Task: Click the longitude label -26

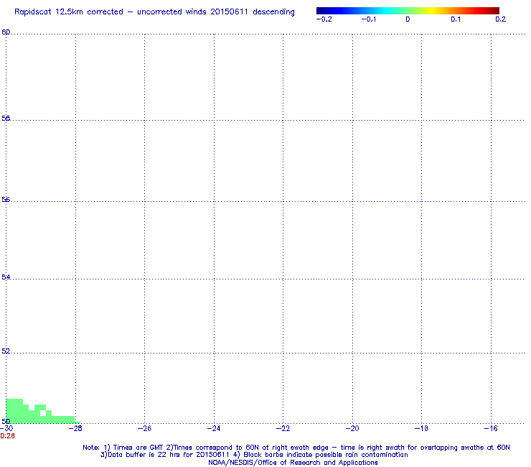Action: tap(144, 428)
